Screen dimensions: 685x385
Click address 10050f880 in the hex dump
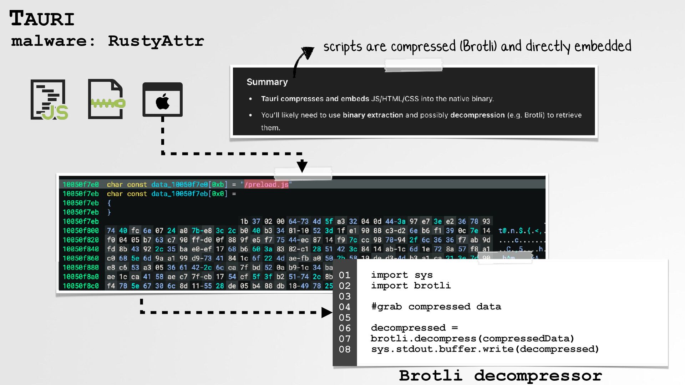pos(81,267)
